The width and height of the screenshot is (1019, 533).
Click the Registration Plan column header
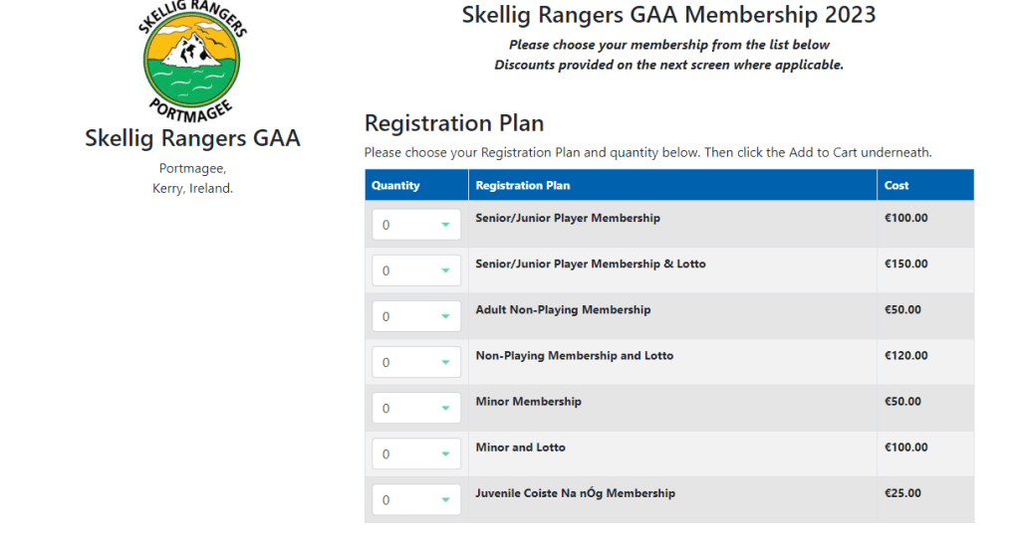pos(523,185)
